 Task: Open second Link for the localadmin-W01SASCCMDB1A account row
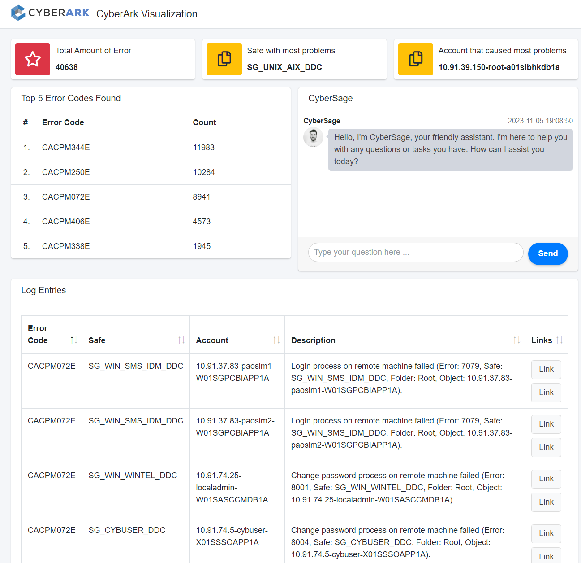[546, 502]
